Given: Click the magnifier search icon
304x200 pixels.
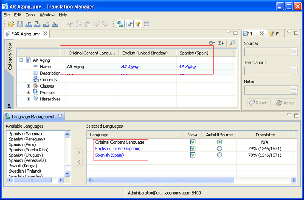Looking at the screenshot, I should [233, 43].
